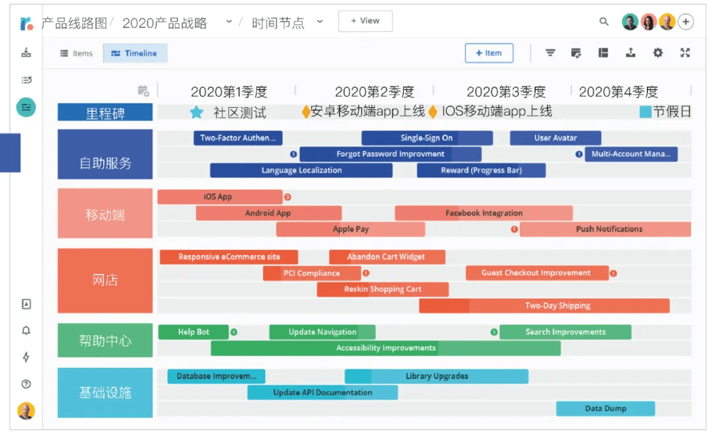Open the Language Localization bar

click(301, 171)
